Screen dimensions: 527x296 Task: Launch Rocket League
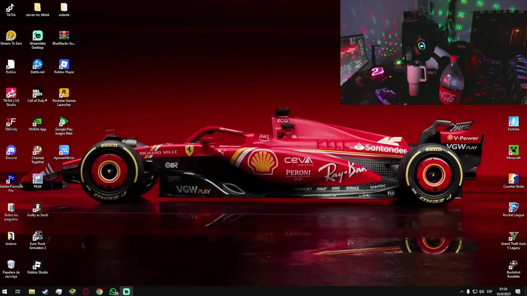click(x=513, y=210)
